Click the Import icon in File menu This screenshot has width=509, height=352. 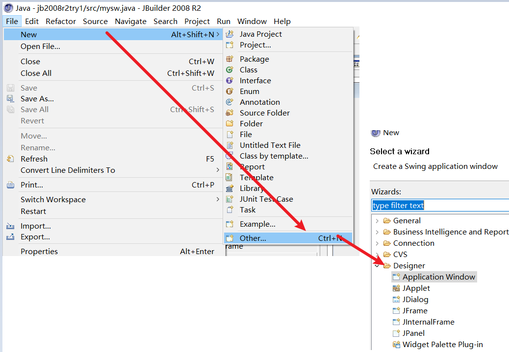point(10,226)
